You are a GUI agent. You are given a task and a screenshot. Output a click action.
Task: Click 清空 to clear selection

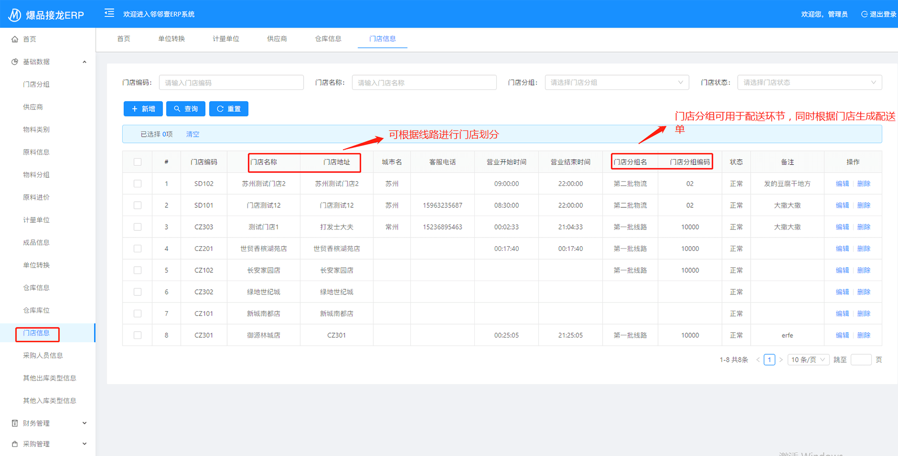coord(193,134)
